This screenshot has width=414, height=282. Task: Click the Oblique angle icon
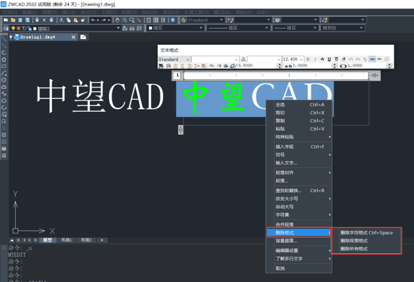(233, 66)
